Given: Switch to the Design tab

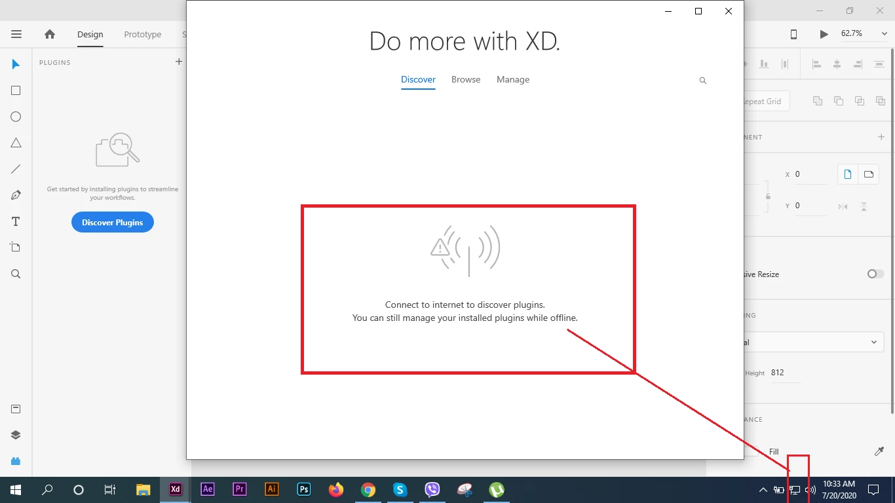Looking at the screenshot, I should click(x=90, y=35).
